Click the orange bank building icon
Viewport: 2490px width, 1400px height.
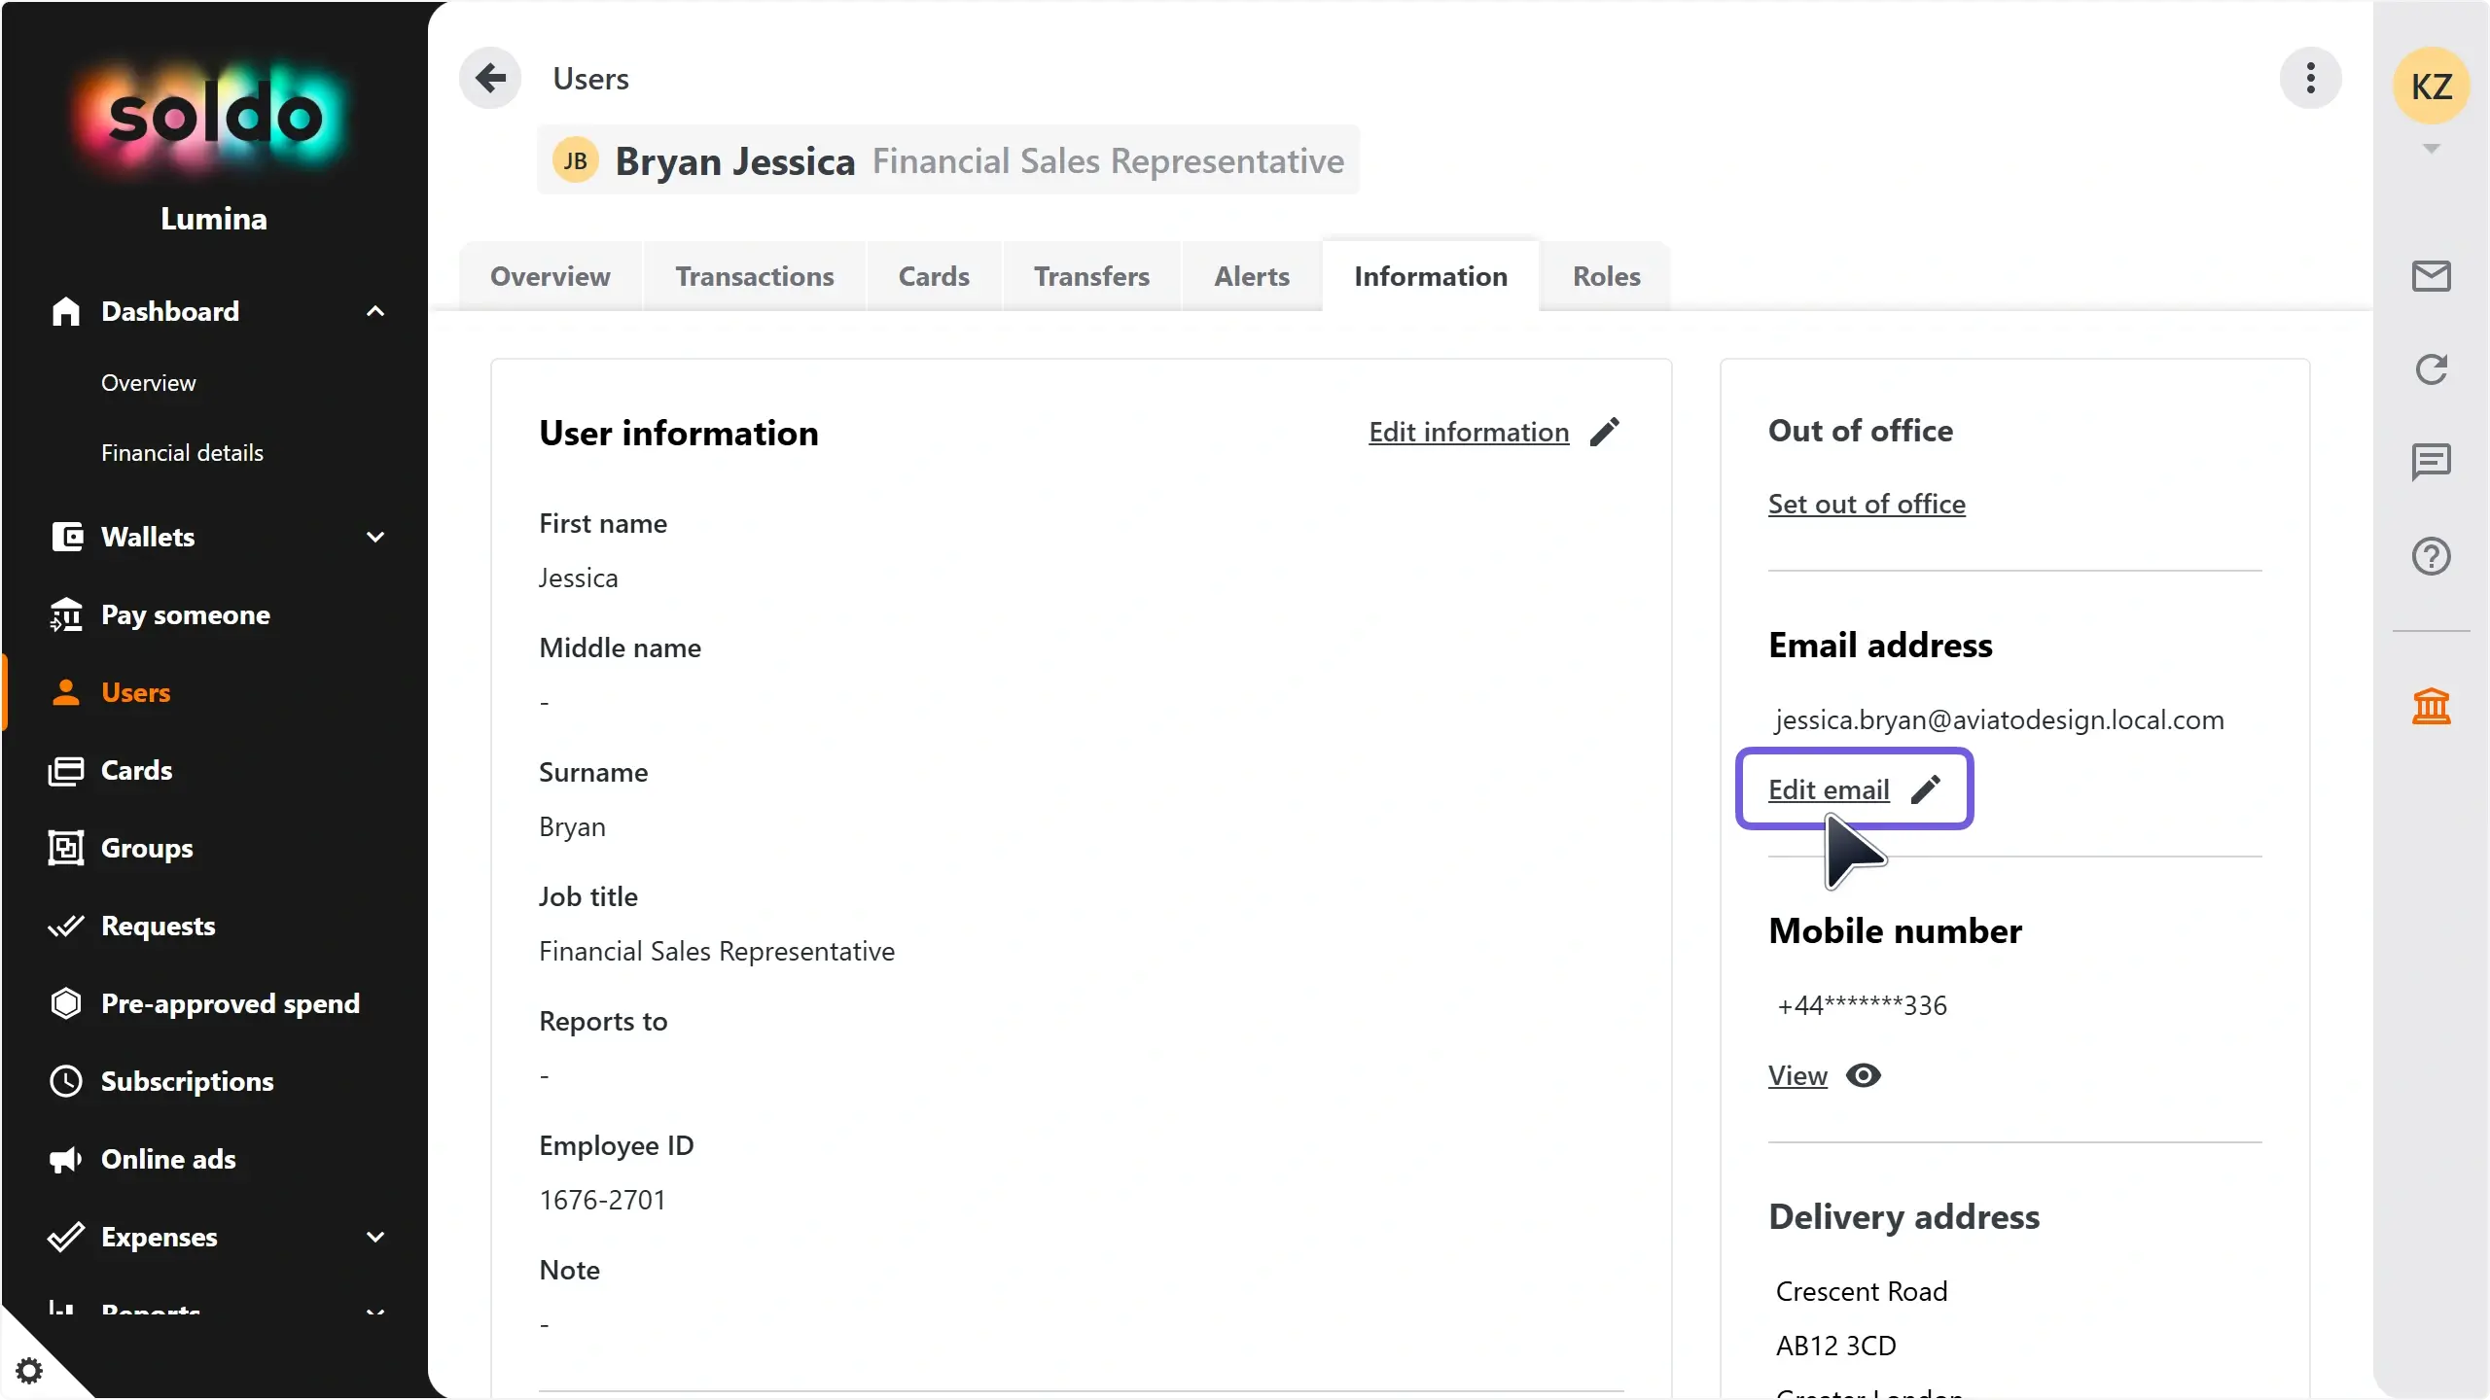click(2431, 706)
